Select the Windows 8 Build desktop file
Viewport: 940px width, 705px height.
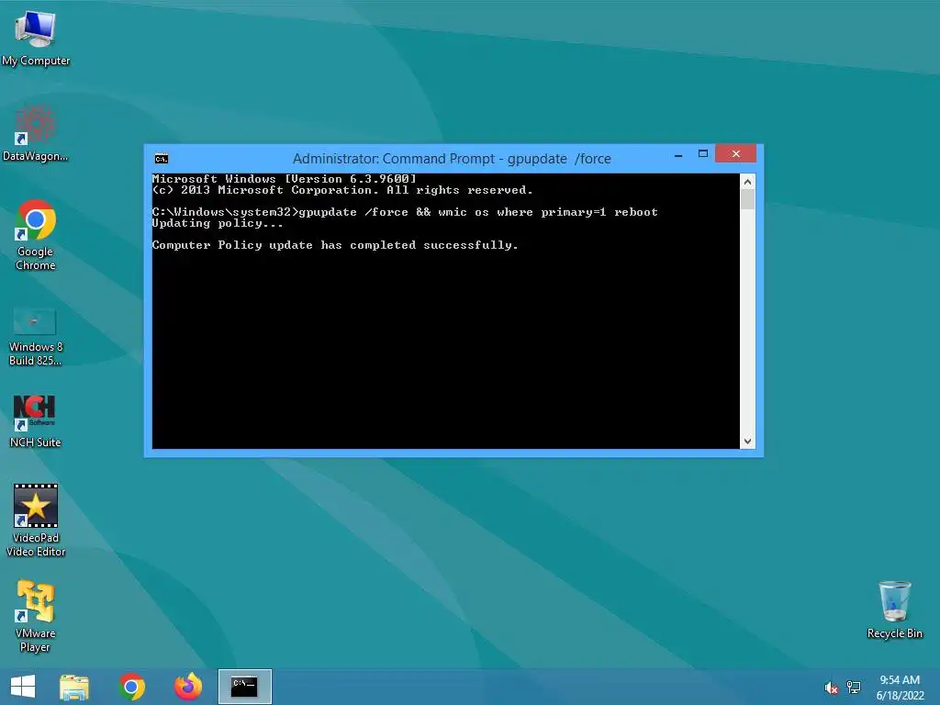36,336
